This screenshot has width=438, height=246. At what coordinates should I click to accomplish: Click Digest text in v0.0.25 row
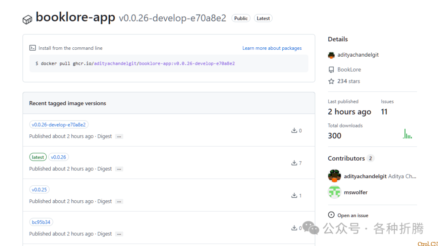105,201
